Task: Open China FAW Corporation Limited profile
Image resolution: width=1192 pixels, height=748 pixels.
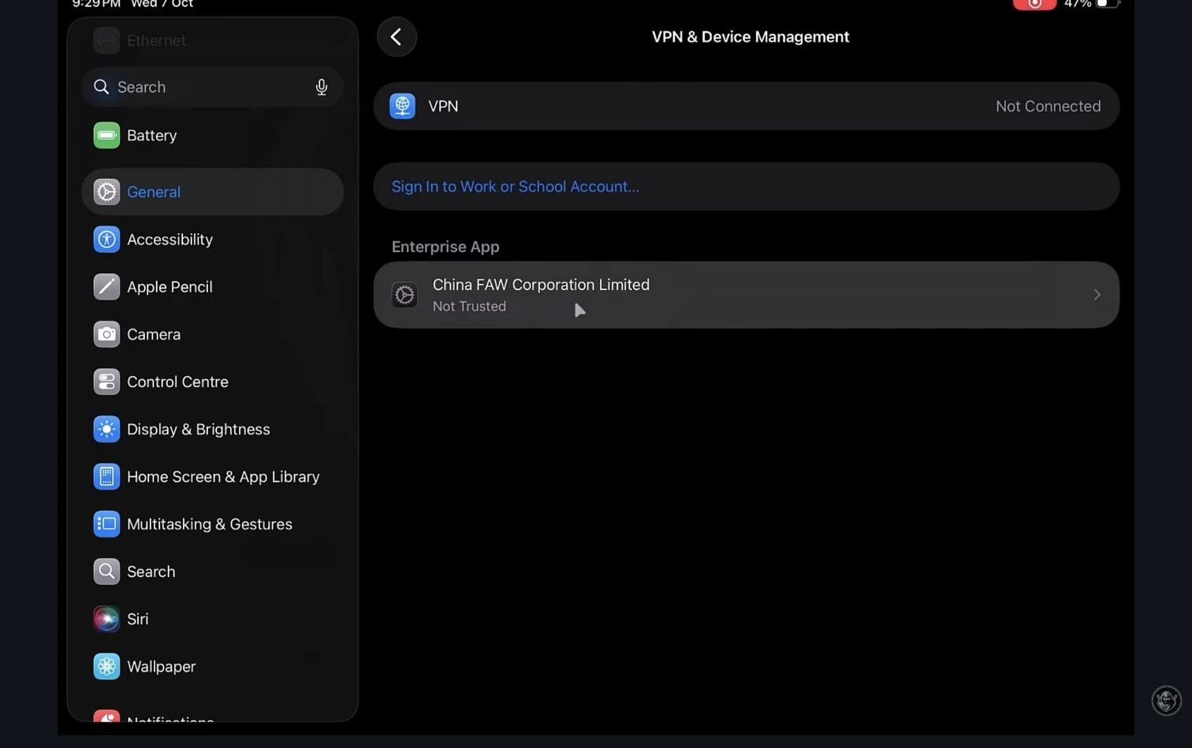Action: coord(747,295)
